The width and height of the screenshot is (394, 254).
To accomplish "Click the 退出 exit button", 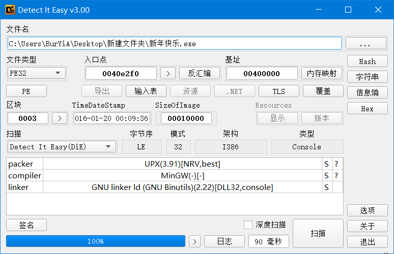I will (368, 242).
